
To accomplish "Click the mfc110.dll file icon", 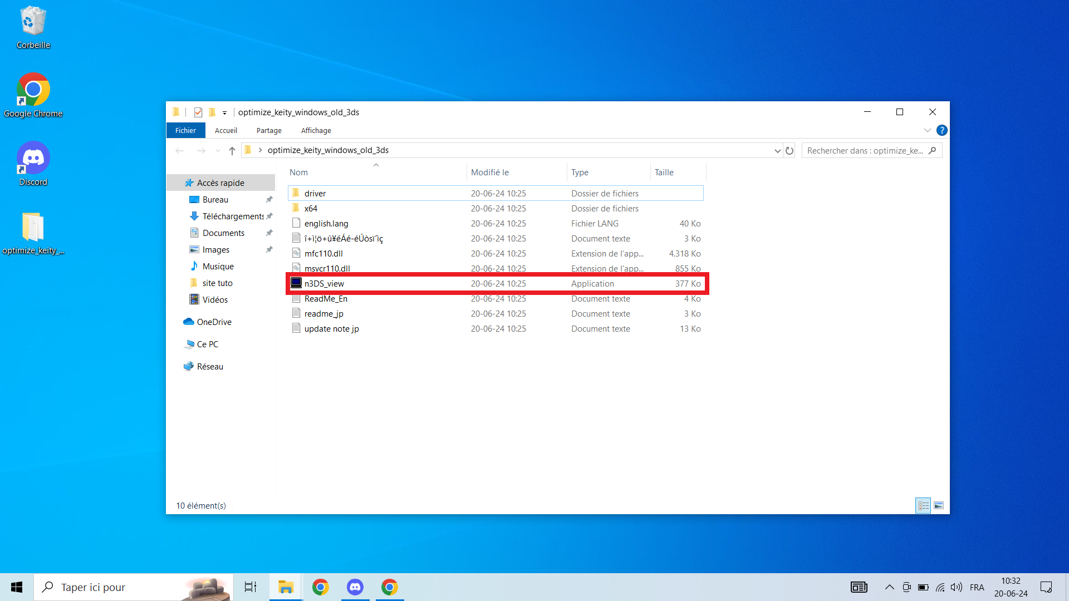I will point(296,253).
